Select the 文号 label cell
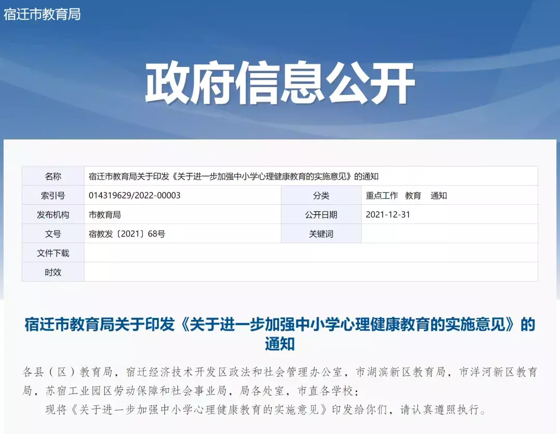The image size is (560, 434). [53, 234]
